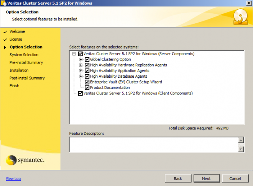253x186 pixels.
Task: Expand High Availability Hardware Replication Agents
Action: pyautogui.click(x=80, y=65)
